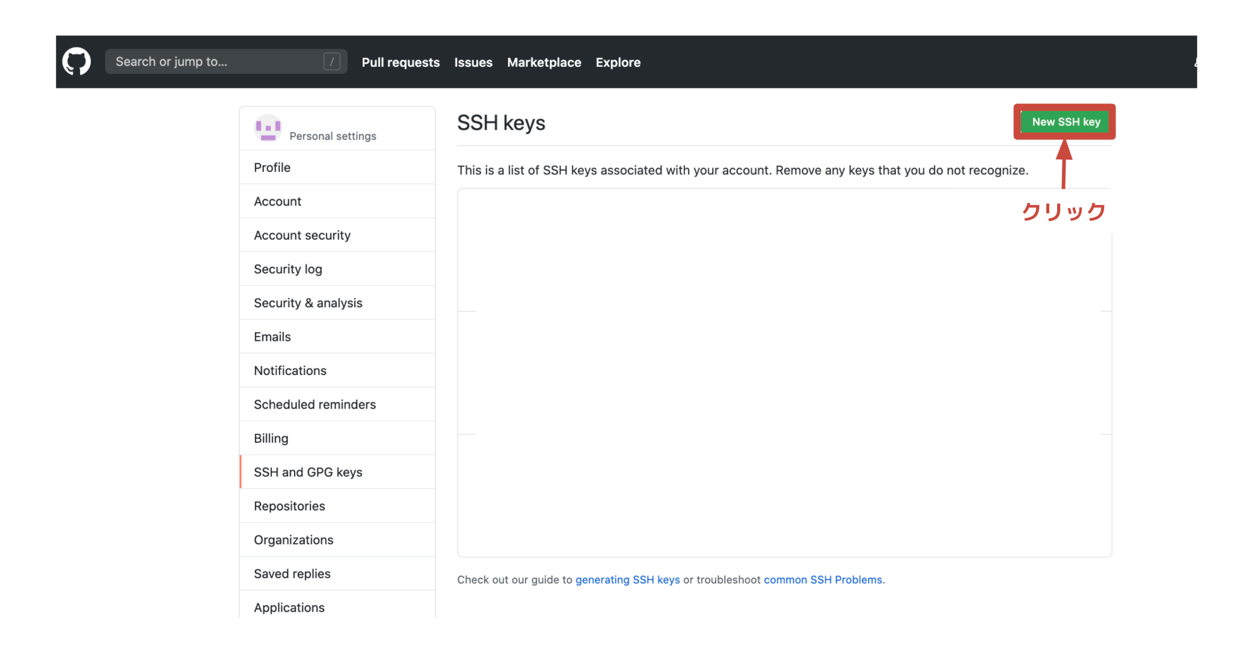
Task: Open the generating SSH keys guide link
Action: tap(627, 579)
